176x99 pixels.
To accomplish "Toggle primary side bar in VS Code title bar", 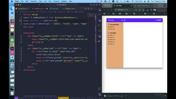I will click(91, 5).
